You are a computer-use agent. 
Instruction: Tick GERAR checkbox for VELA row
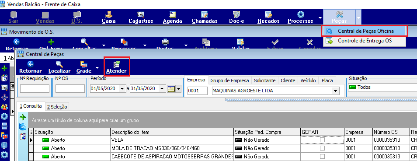[x=322, y=140]
